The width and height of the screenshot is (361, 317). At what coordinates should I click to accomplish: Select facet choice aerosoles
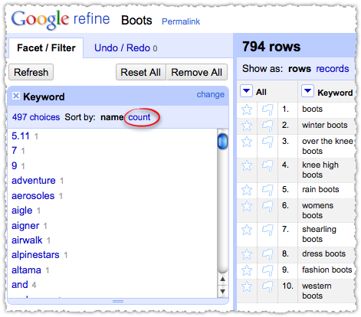click(33, 196)
